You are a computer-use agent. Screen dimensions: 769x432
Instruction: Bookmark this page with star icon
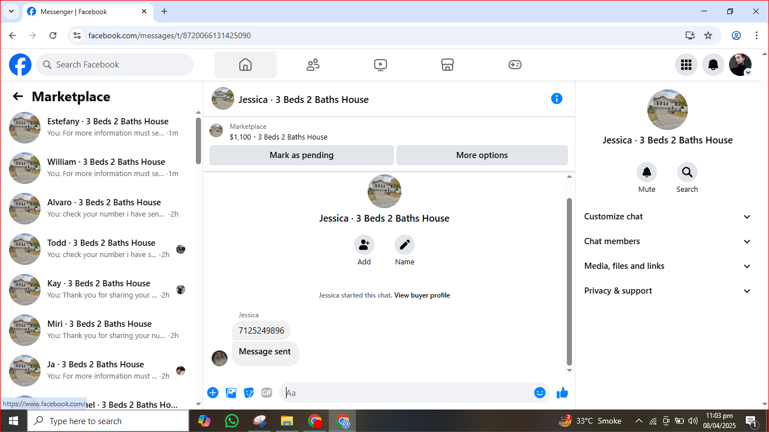(x=708, y=35)
